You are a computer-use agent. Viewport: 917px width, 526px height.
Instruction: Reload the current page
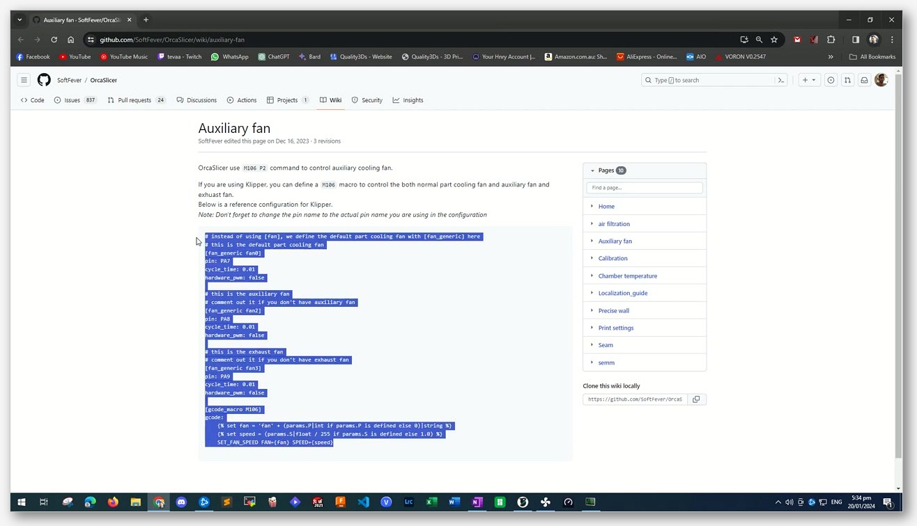54,40
